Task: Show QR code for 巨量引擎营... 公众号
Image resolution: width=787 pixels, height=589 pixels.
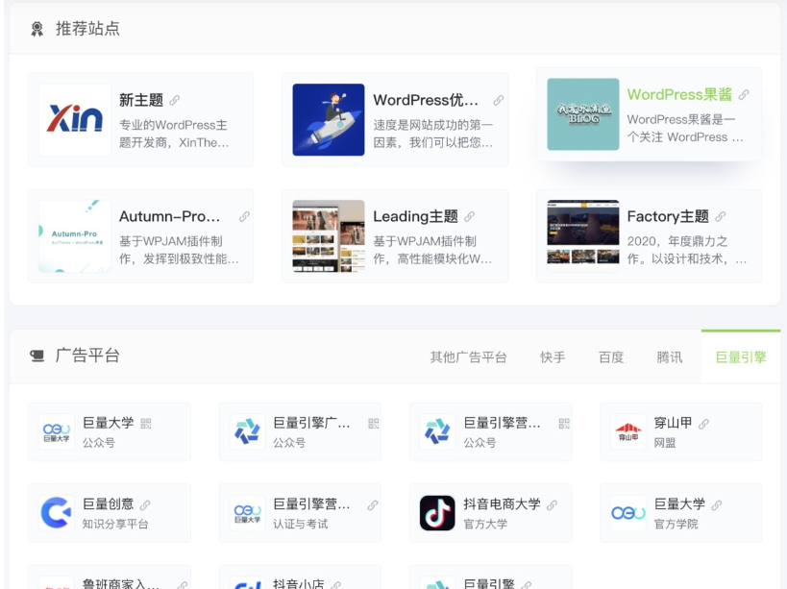Action: click(564, 424)
